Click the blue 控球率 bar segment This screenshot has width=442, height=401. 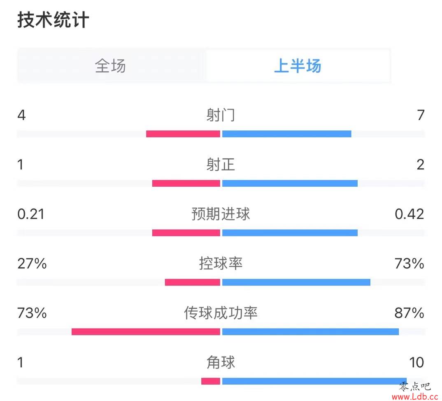(296, 282)
